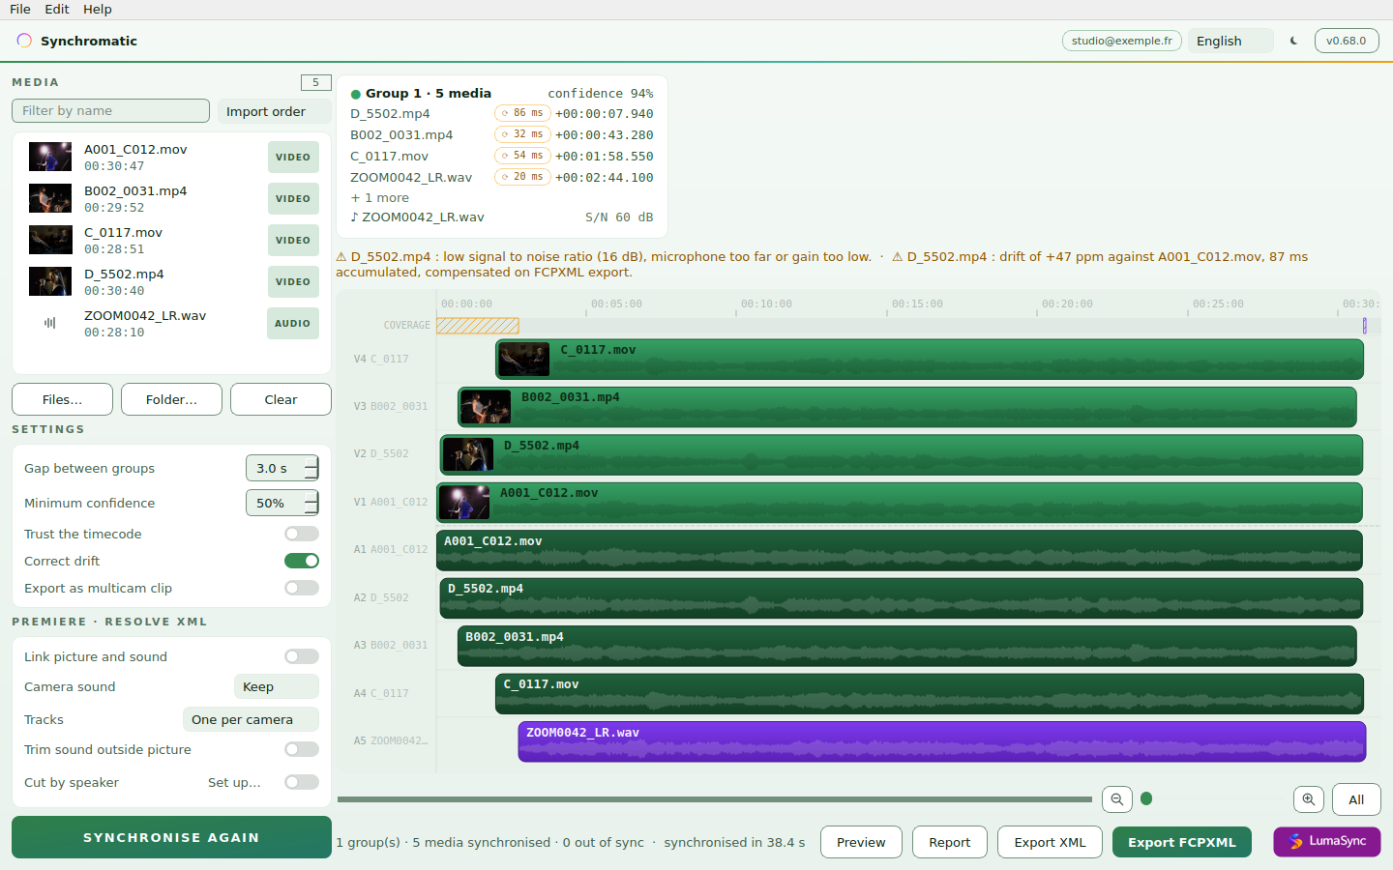This screenshot has height=870, width=1393.
Task: Select the D_5502.mp4 thumbnail in the media list
Action: (50, 281)
